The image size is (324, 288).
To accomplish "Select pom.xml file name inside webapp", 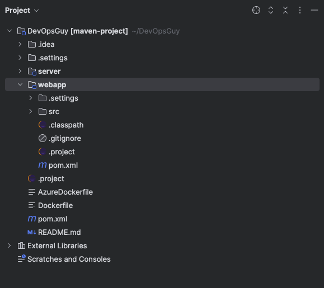I will tap(63, 165).
